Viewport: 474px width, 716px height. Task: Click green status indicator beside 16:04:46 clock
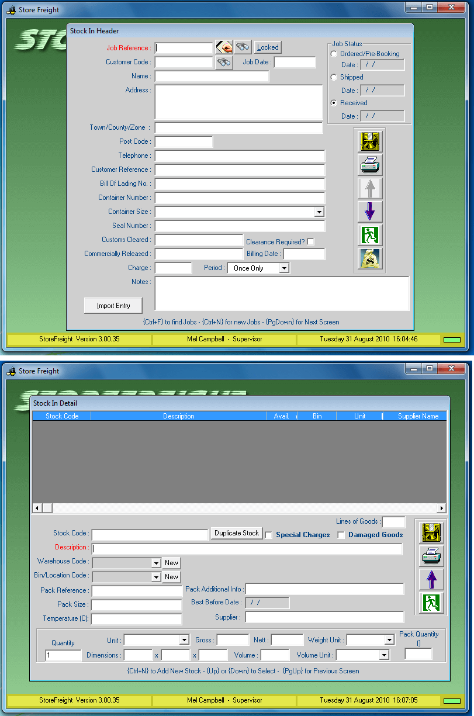click(x=452, y=340)
